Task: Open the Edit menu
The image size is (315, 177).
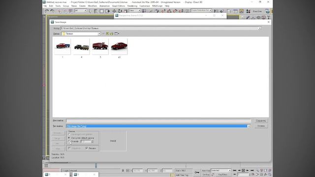Action: pyautogui.click(x=51, y=6)
